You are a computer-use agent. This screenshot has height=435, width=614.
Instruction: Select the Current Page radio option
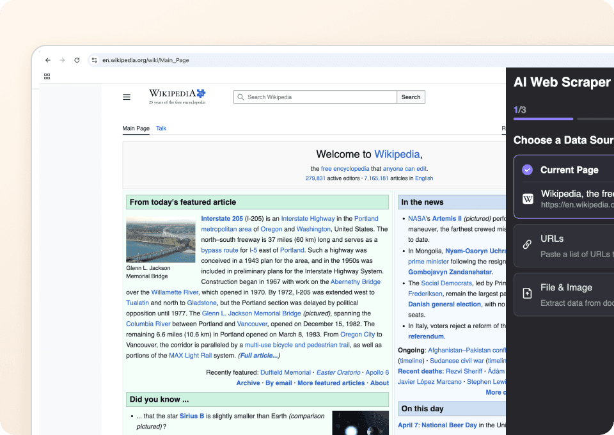click(x=527, y=170)
